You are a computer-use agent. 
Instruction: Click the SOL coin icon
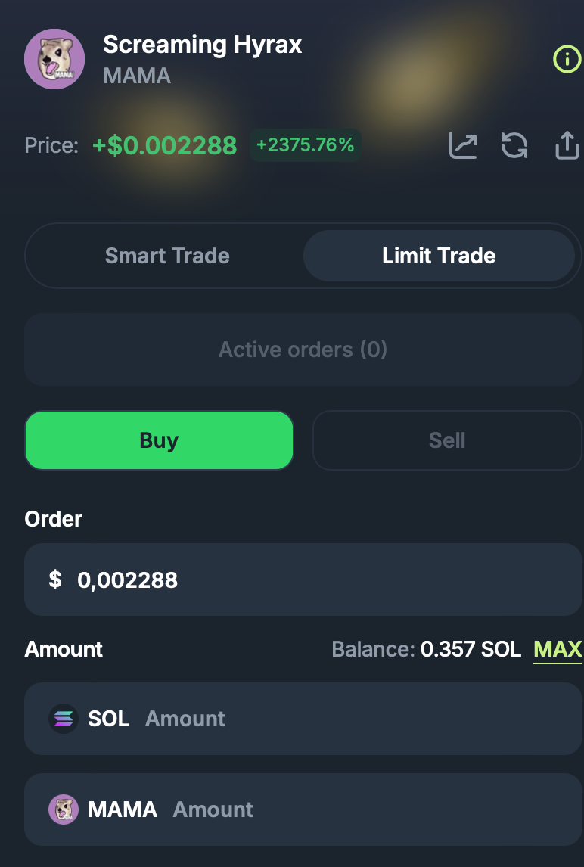click(64, 719)
